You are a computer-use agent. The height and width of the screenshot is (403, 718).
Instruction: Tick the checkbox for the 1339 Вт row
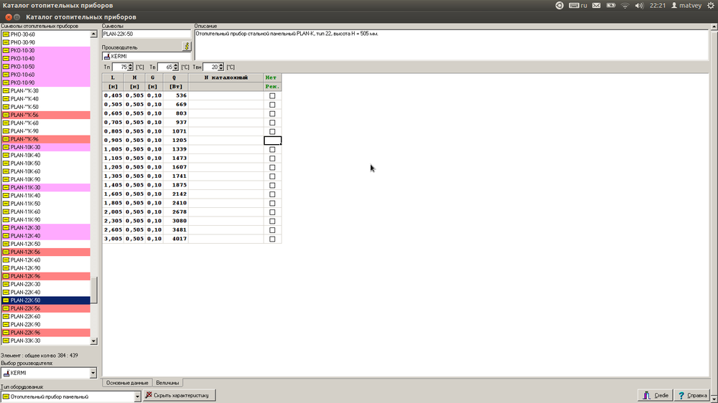tap(272, 149)
